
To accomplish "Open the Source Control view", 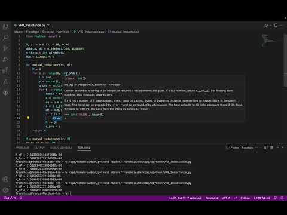I will pos(5,48).
